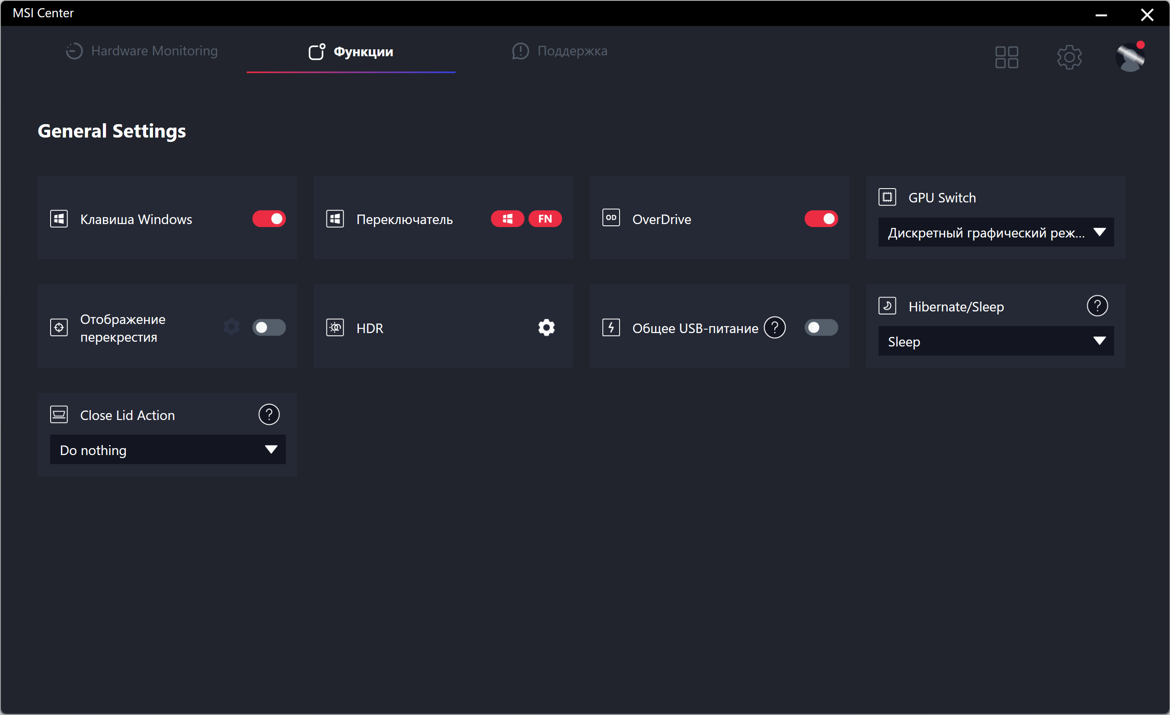Expand the GPU Switch dropdown

pos(996,233)
